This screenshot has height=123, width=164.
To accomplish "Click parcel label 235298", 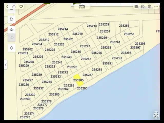I will point(140,44).
